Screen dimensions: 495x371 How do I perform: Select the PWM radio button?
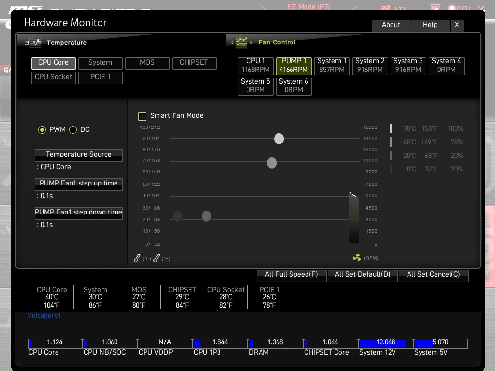pos(42,129)
